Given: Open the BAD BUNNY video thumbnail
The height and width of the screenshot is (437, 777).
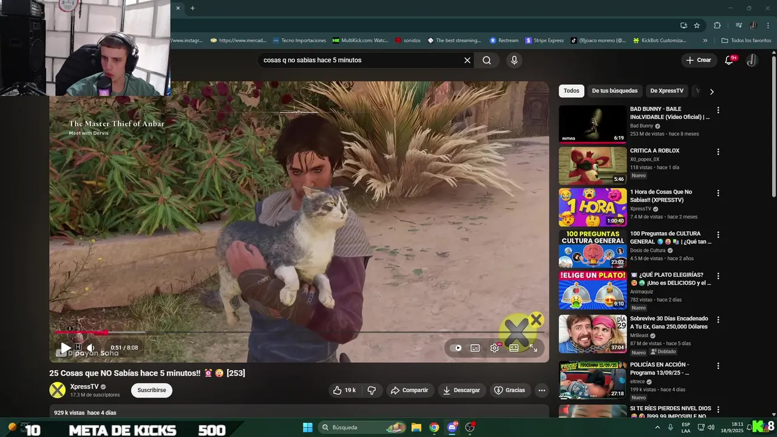Looking at the screenshot, I should tap(592, 124).
